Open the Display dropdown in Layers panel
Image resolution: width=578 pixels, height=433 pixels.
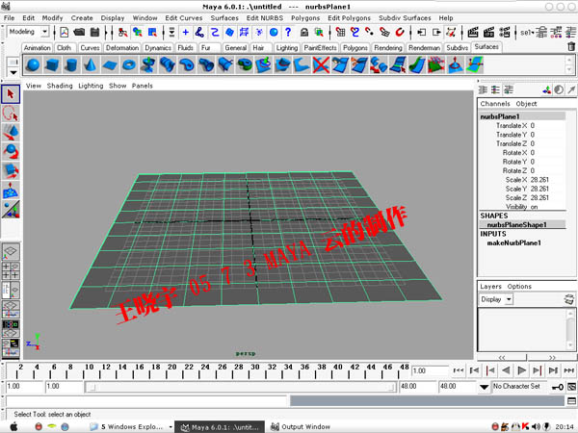pyautogui.click(x=509, y=299)
